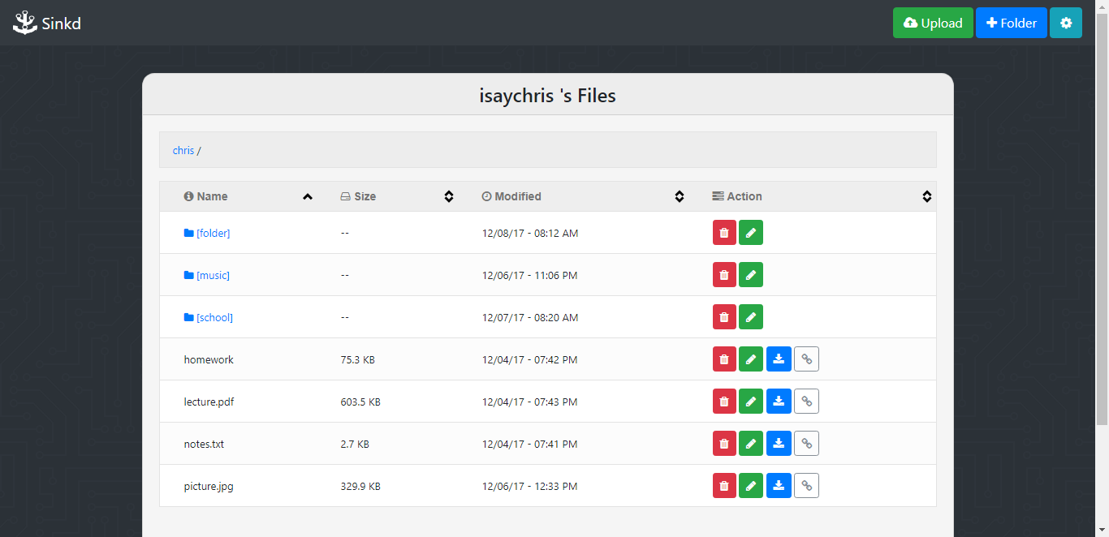This screenshot has width=1109, height=537.
Task: Rename the homework file
Action: [751, 359]
